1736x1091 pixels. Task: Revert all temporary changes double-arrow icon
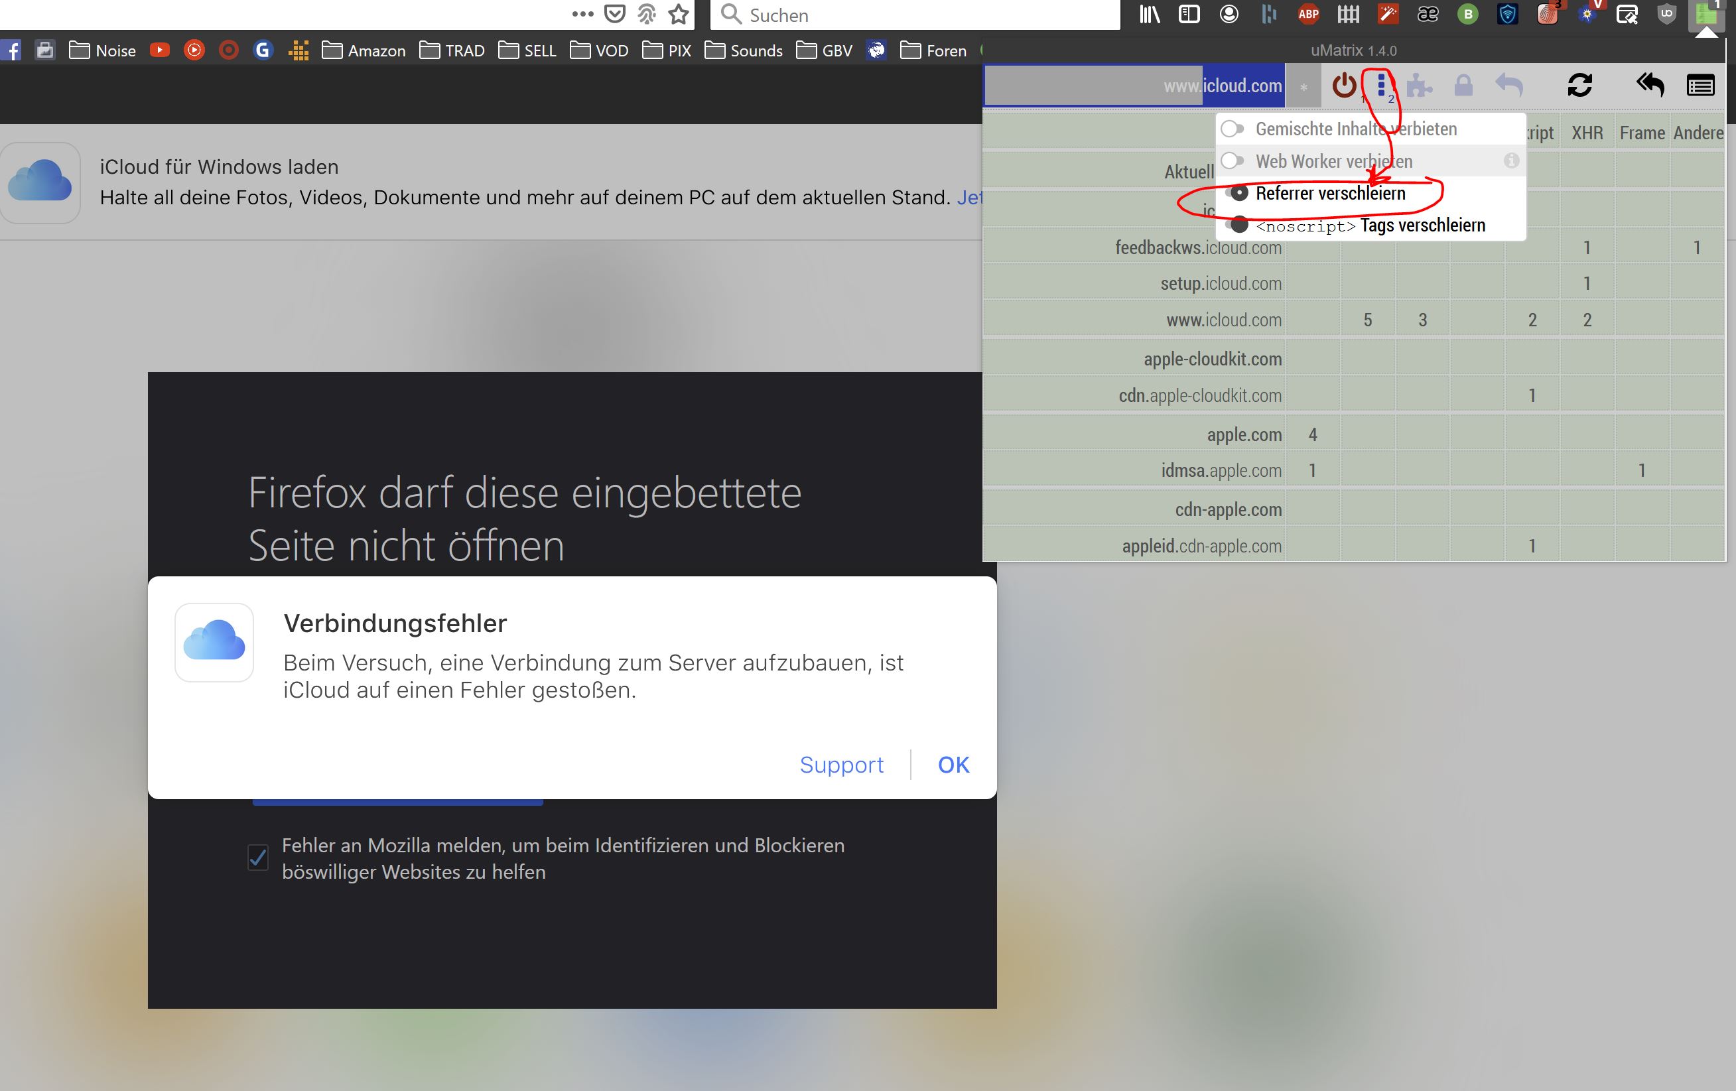[1648, 86]
